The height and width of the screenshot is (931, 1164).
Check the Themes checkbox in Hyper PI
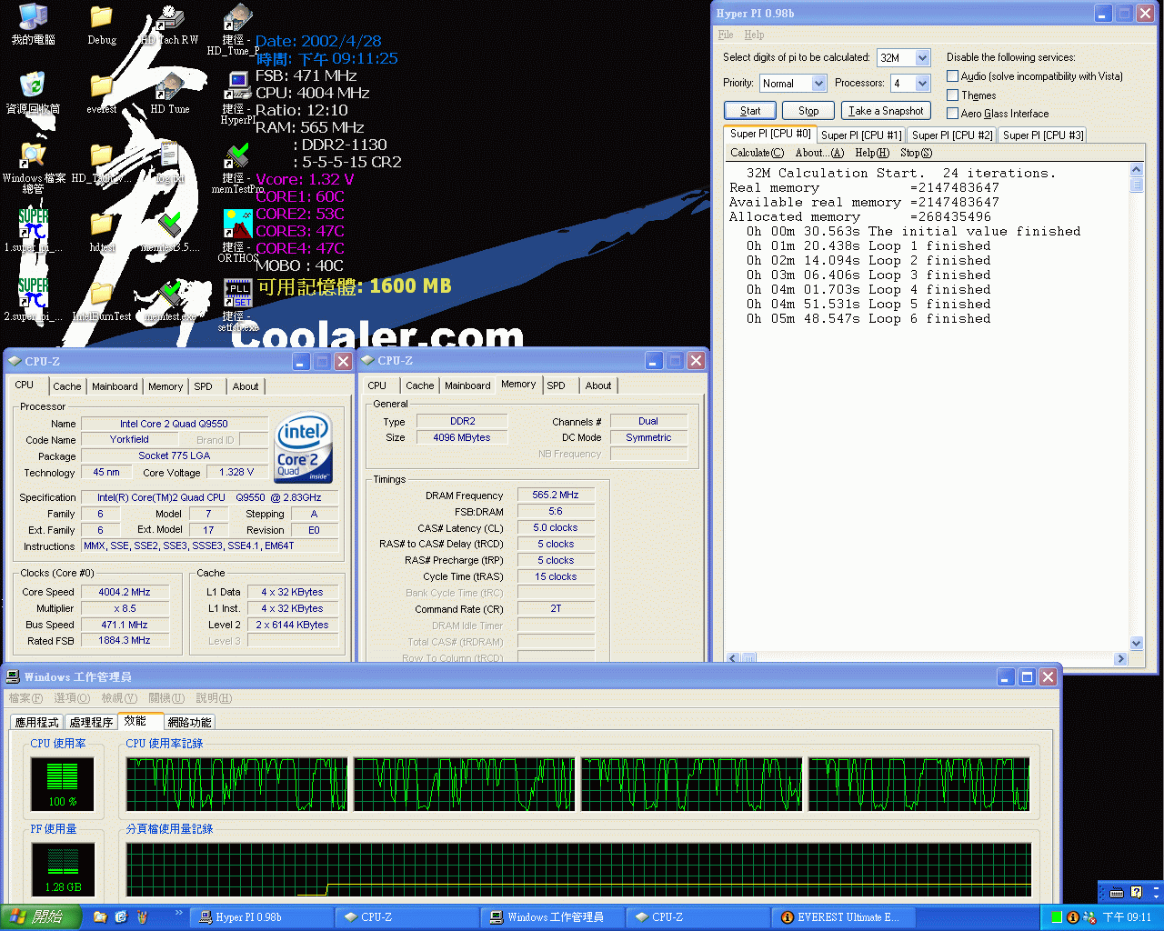point(953,95)
